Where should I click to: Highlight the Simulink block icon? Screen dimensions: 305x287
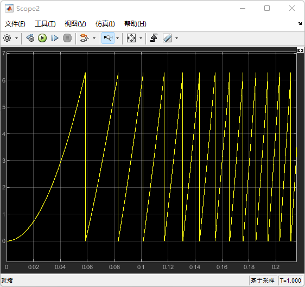(x=85, y=38)
